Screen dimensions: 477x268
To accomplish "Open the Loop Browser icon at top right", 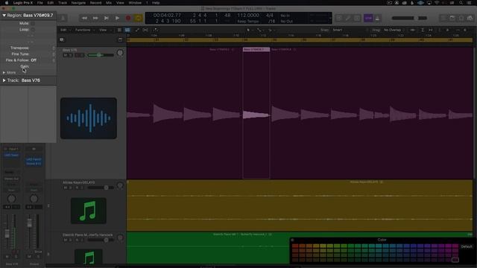I will (461, 18).
